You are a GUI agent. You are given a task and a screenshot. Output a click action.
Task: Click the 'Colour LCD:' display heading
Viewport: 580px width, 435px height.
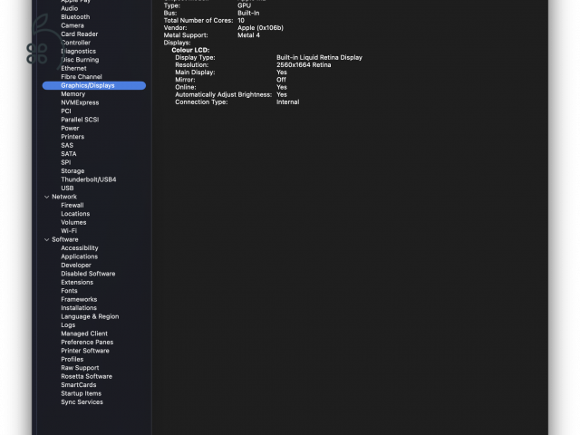click(190, 50)
